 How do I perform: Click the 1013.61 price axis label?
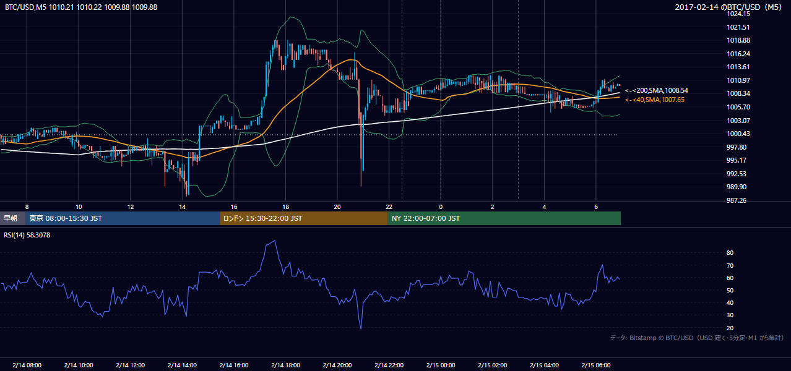739,67
